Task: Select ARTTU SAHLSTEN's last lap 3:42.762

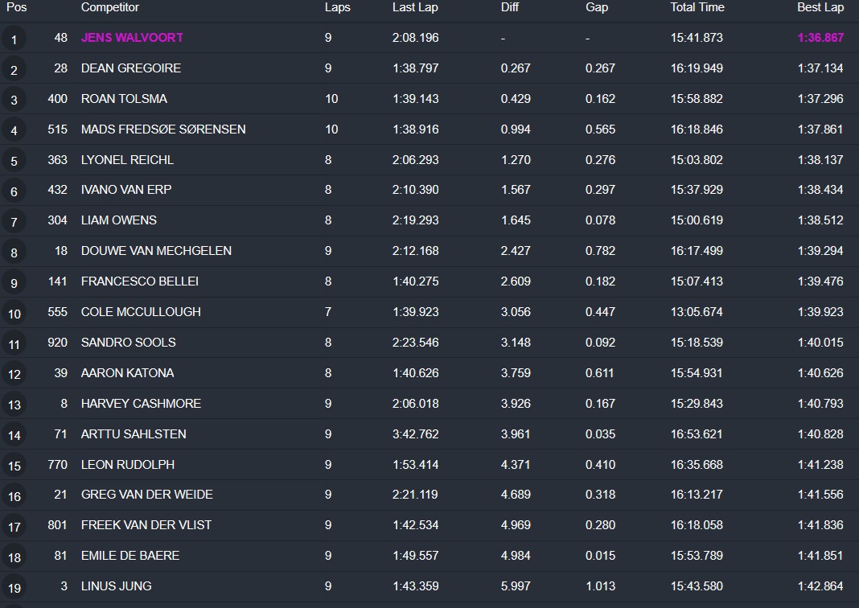Action: (x=416, y=434)
